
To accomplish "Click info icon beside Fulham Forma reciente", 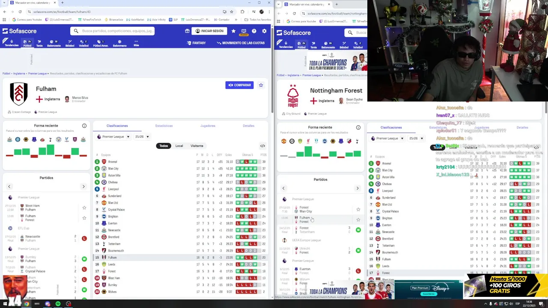I will (84, 126).
